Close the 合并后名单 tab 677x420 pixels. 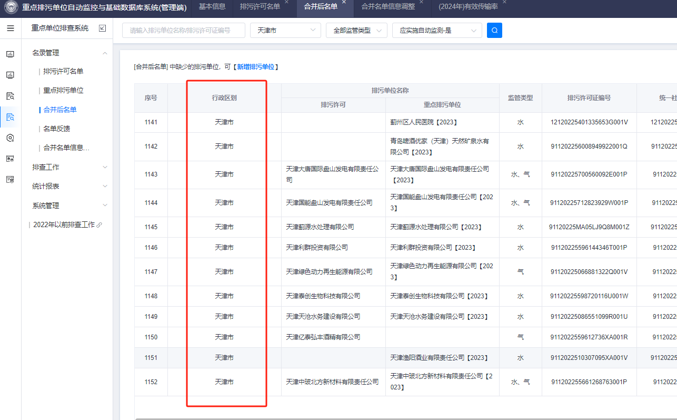click(x=344, y=2)
